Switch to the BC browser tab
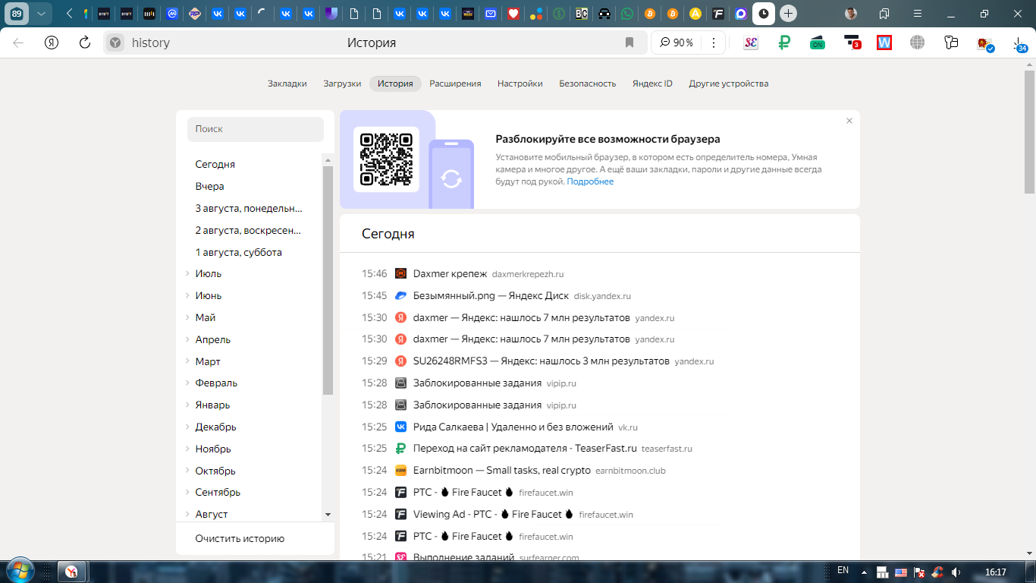 (x=581, y=13)
